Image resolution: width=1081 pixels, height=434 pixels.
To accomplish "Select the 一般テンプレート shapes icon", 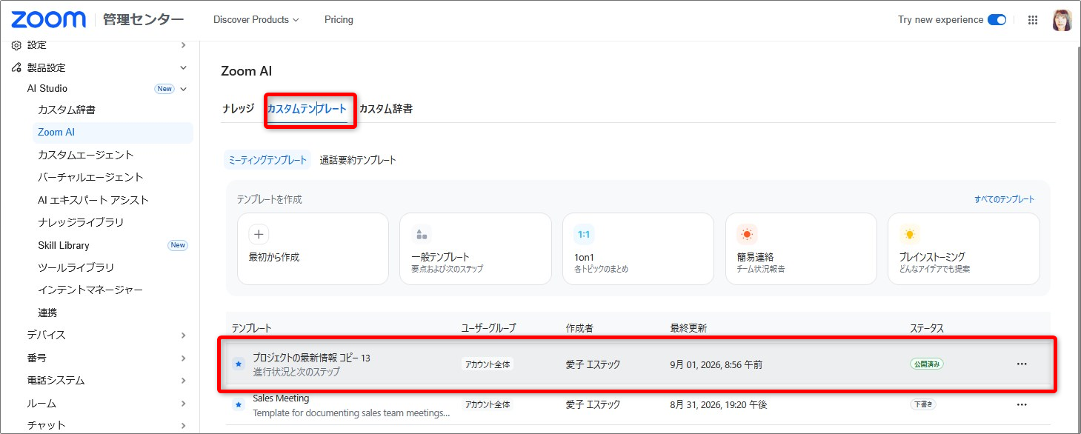I will 422,235.
